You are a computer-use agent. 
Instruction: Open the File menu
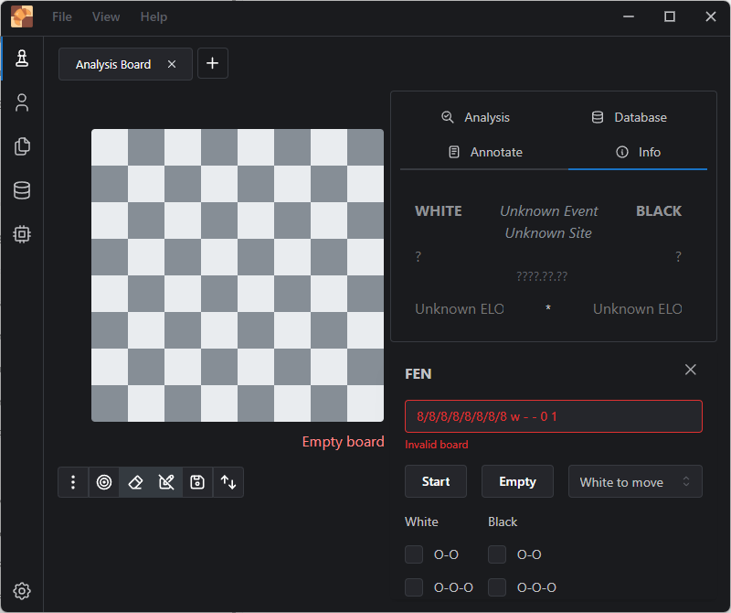62,16
